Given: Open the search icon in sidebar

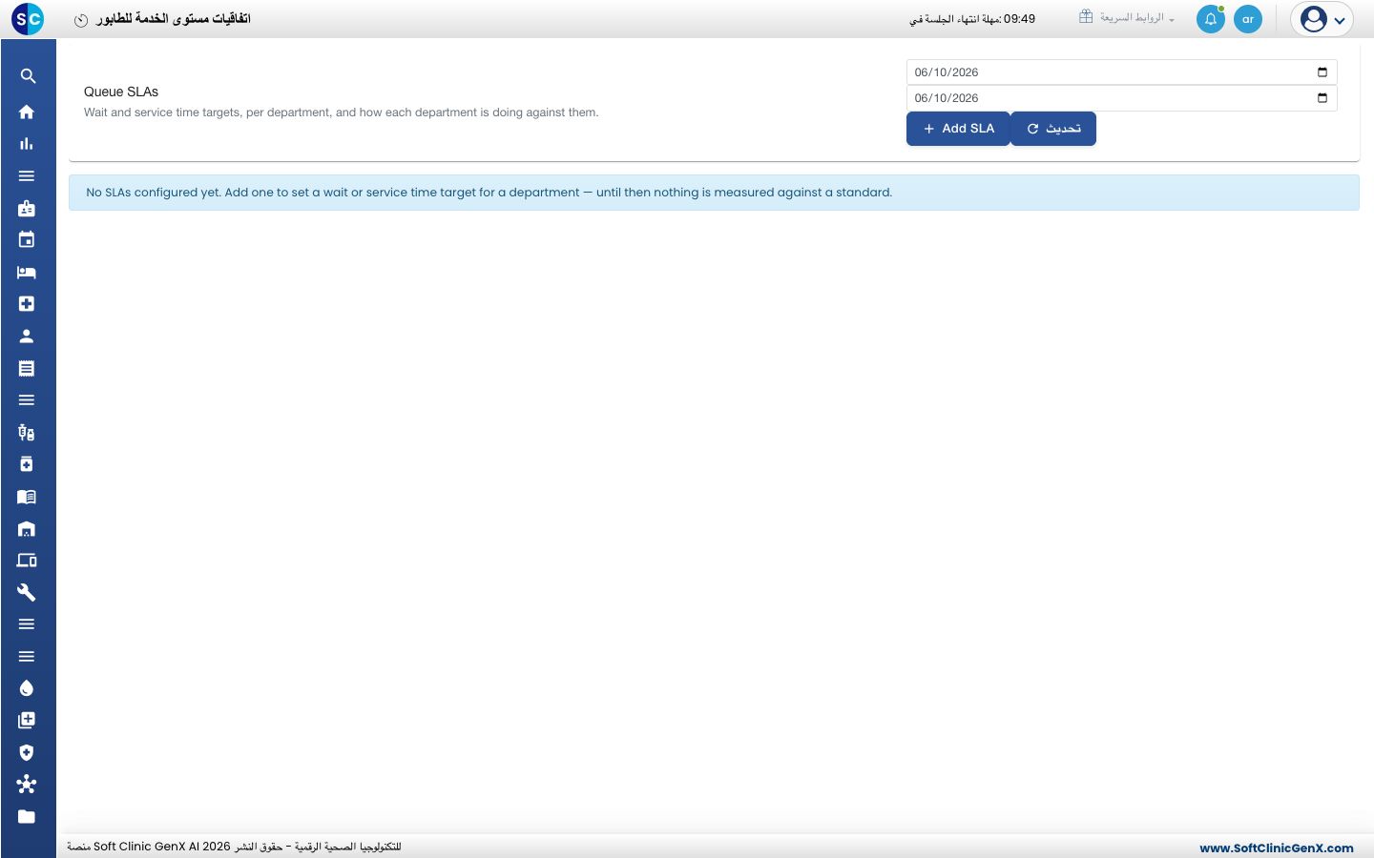Looking at the screenshot, I should [28, 76].
